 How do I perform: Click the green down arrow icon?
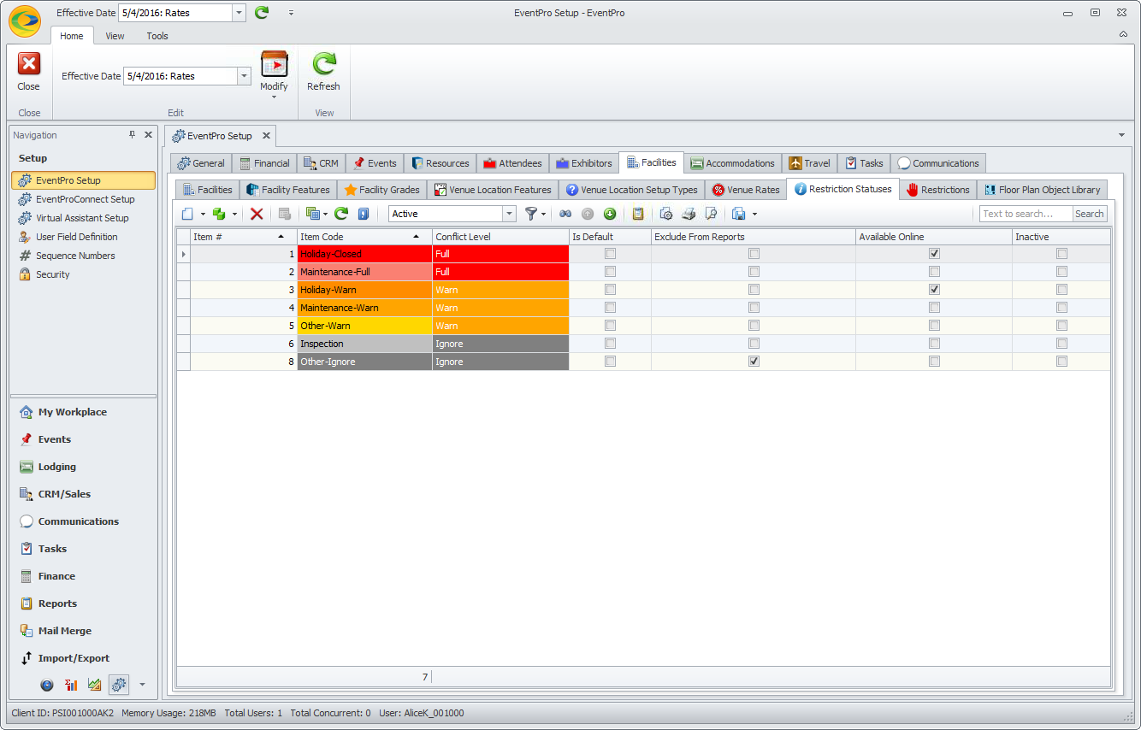(610, 214)
